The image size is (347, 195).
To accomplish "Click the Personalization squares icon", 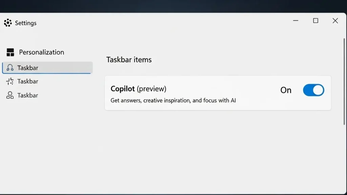I will tap(10, 52).
